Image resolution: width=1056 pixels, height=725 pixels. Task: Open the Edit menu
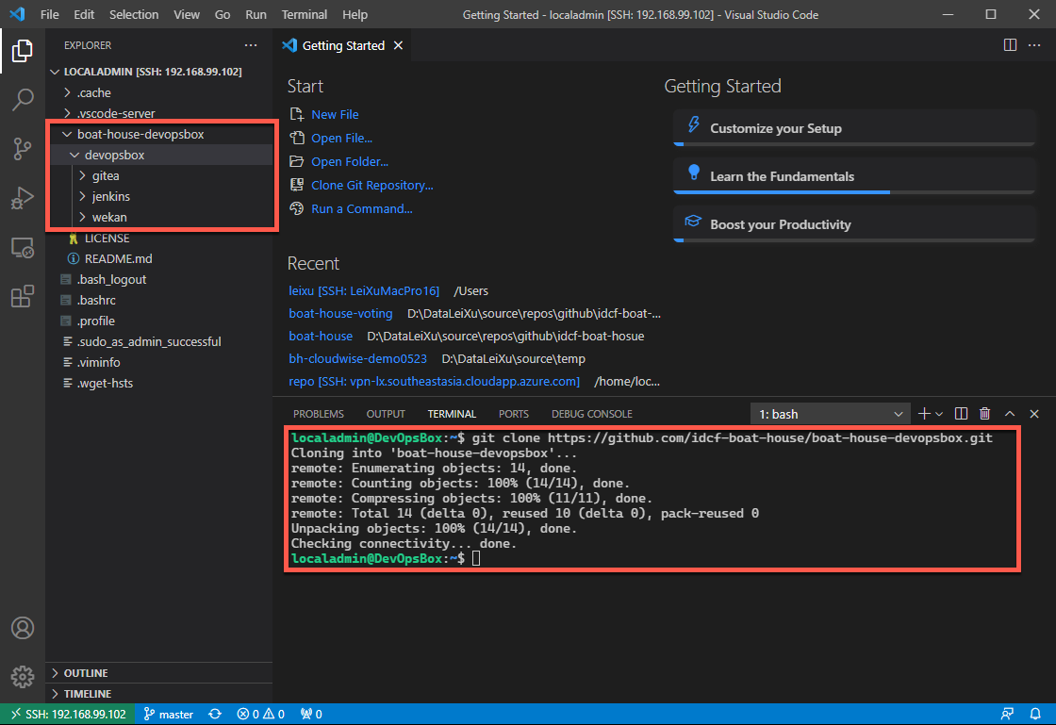click(84, 14)
